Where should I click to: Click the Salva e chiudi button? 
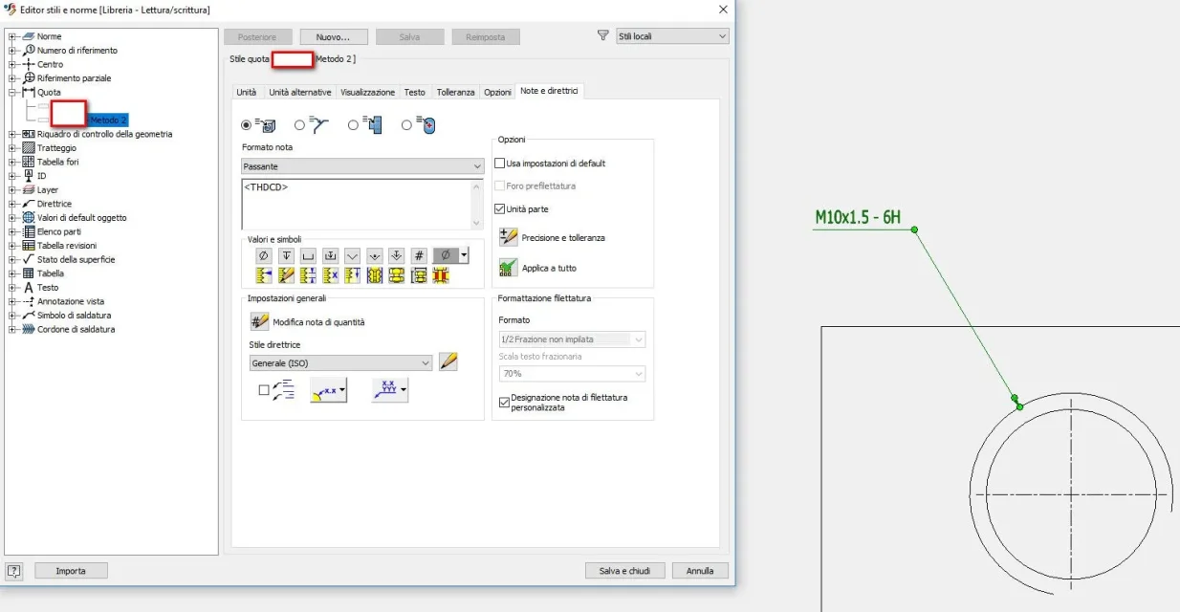[624, 571]
